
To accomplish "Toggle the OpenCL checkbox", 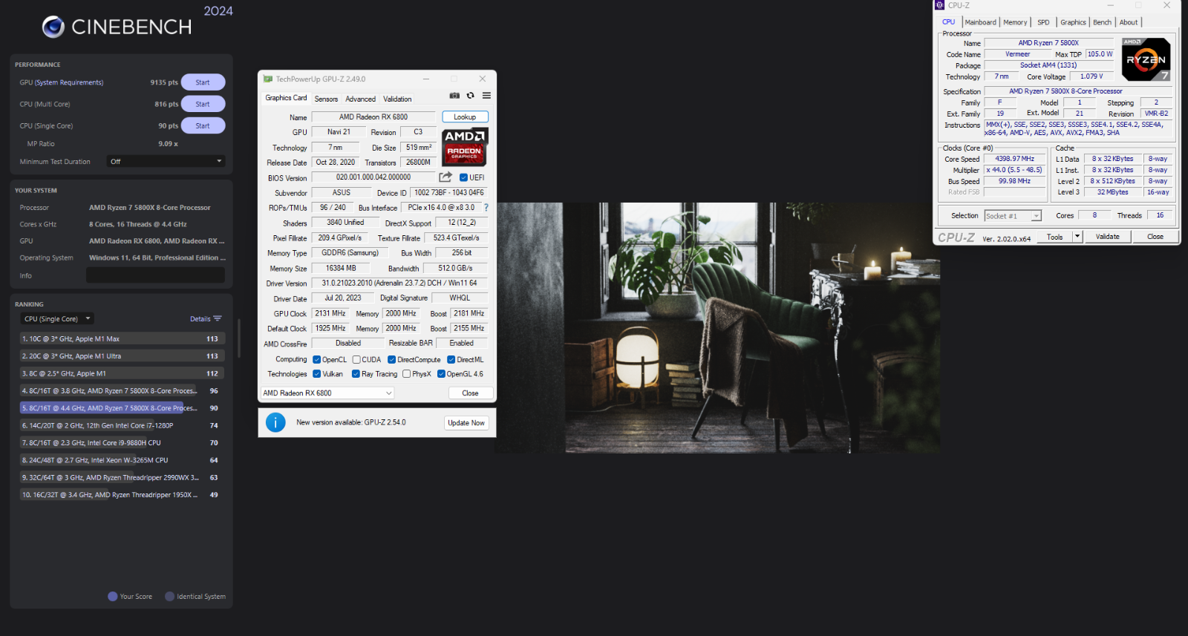I will pos(317,359).
